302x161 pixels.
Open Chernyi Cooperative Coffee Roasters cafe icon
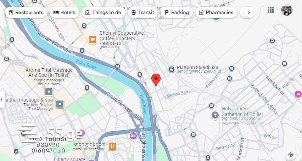pyautogui.click(x=93, y=40)
